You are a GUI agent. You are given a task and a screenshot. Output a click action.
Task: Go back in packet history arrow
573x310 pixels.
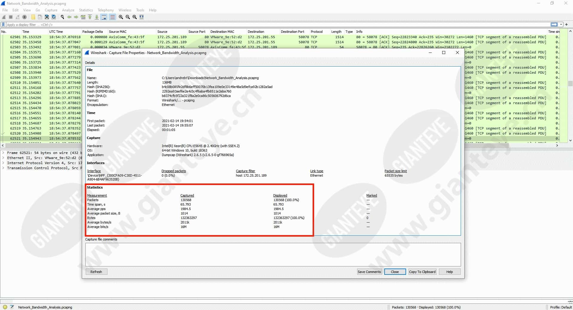click(x=69, y=17)
